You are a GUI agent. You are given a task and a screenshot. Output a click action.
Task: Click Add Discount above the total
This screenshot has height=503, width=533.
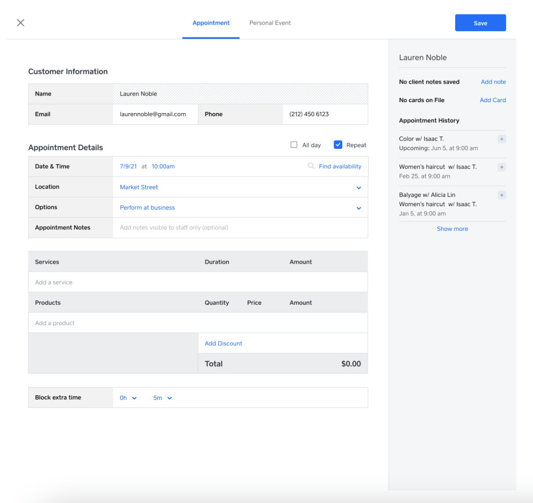pos(223,343)
